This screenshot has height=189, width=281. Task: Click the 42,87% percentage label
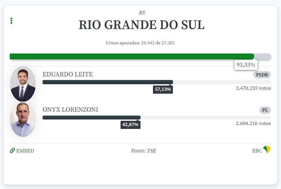[x=130, y=124]
